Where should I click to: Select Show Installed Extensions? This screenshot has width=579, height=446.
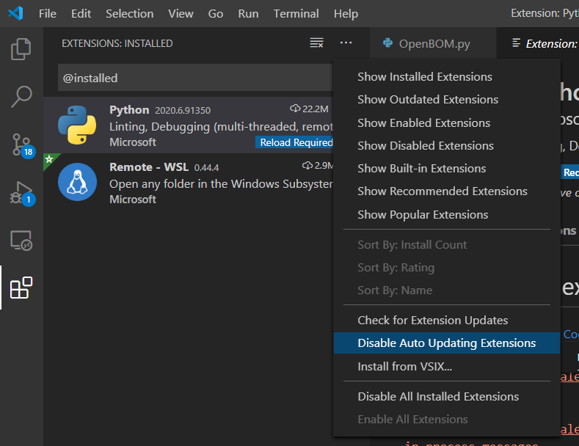(x=447, y=77)
